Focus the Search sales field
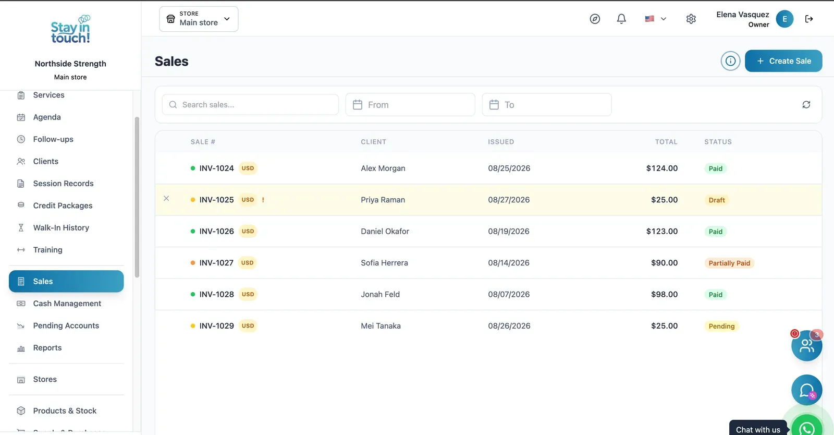The height and width of the screenshot is (435, 834). click(x=250, y=105)
